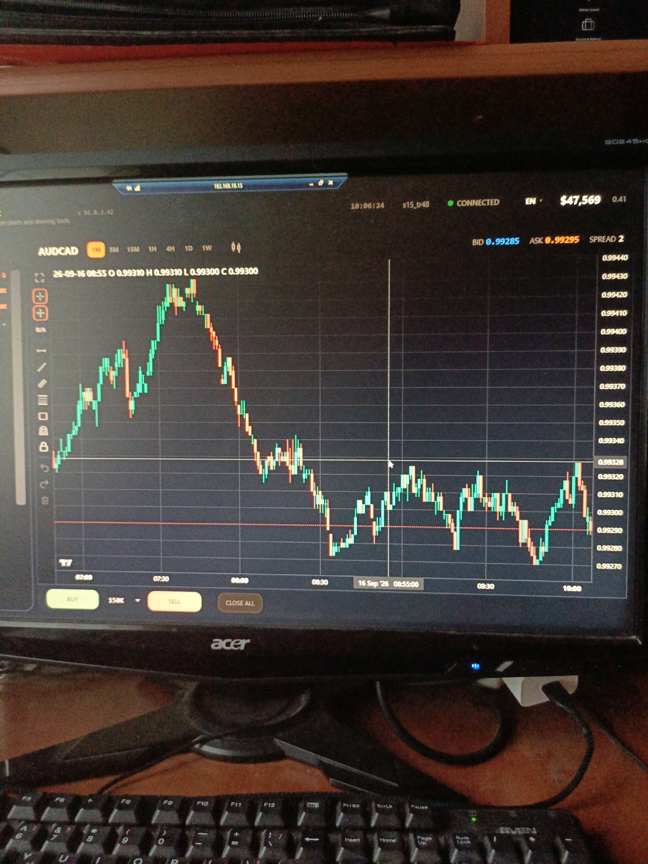Viewport: 648px width, 864px height.
Task: Click the 0.99270 price axis label
Action: [x=609, y=566]
